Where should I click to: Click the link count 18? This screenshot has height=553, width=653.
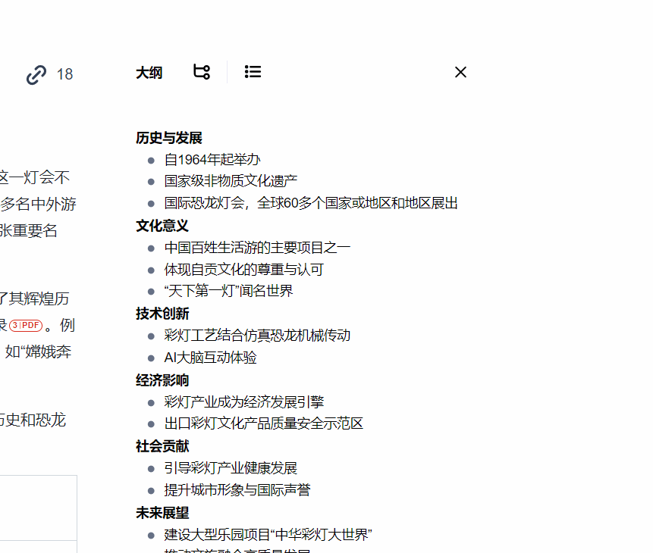(x=64, y=74)
